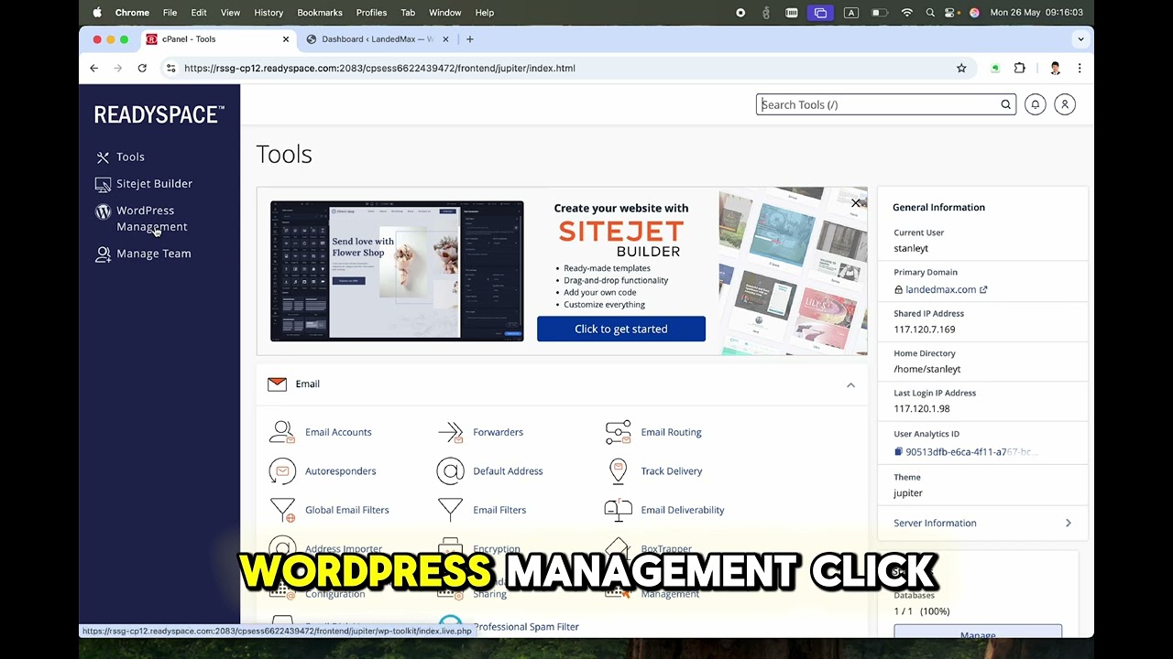Click READYSPACE logo

(x=159, y=114)
